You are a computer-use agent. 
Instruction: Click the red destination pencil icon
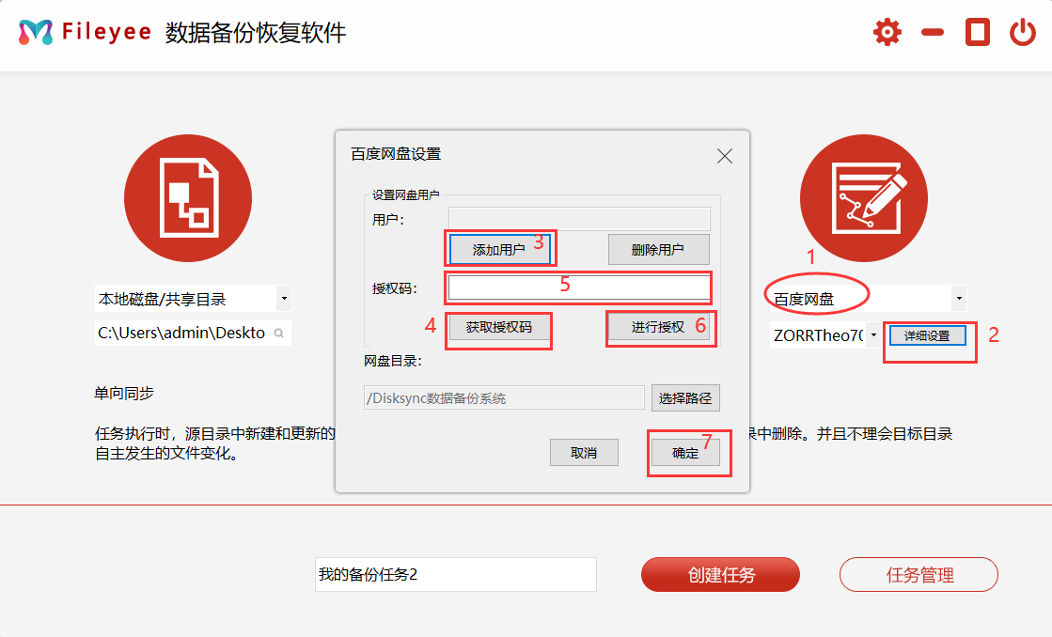(x=863, y=198)
